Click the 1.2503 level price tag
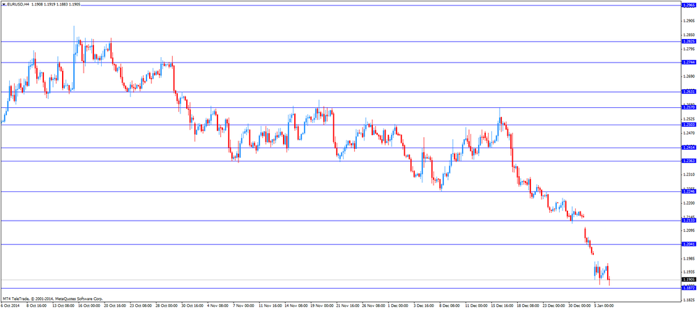The image size is (697, 309). click(689, 125)
